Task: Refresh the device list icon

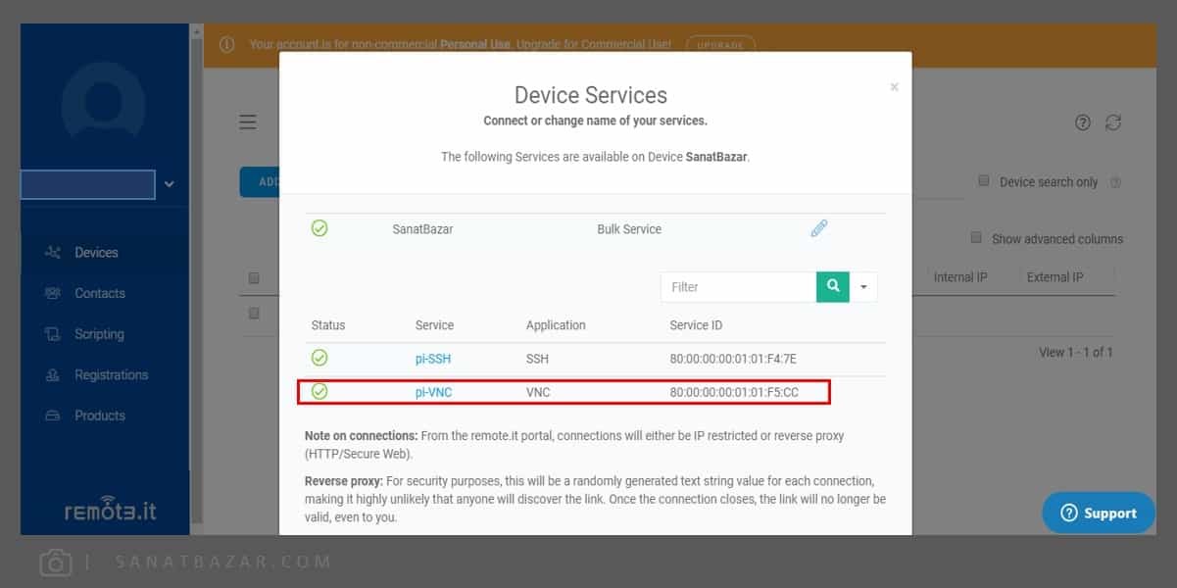Action: tap(1112, 122)
